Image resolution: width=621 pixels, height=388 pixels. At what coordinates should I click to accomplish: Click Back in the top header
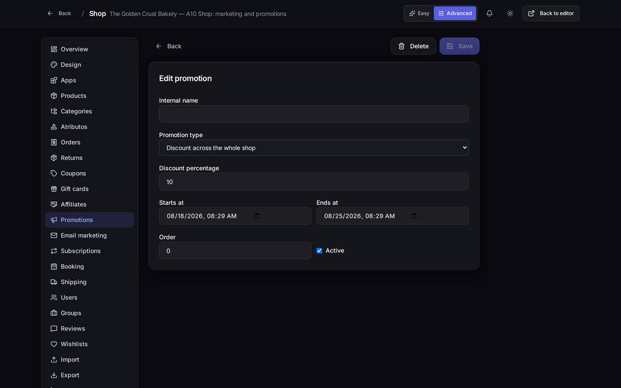(x=59, y=13)
